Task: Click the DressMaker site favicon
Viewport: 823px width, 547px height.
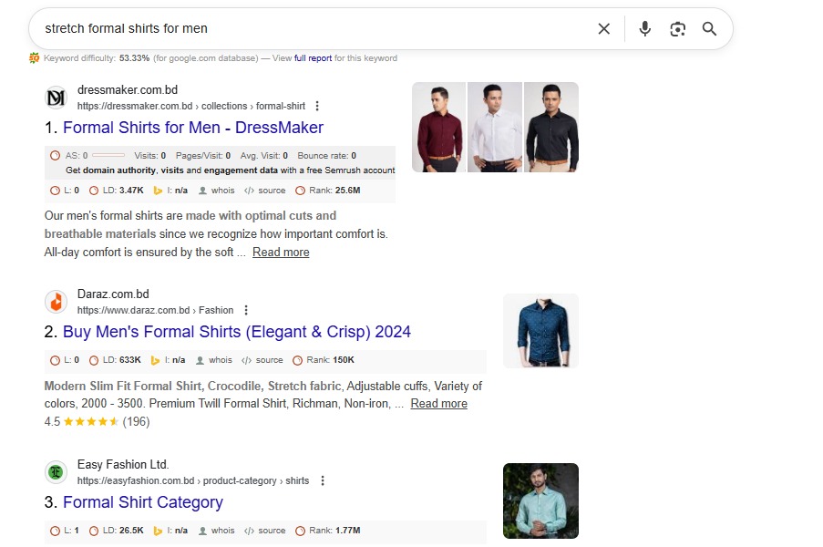Action: tap(57, 98)
